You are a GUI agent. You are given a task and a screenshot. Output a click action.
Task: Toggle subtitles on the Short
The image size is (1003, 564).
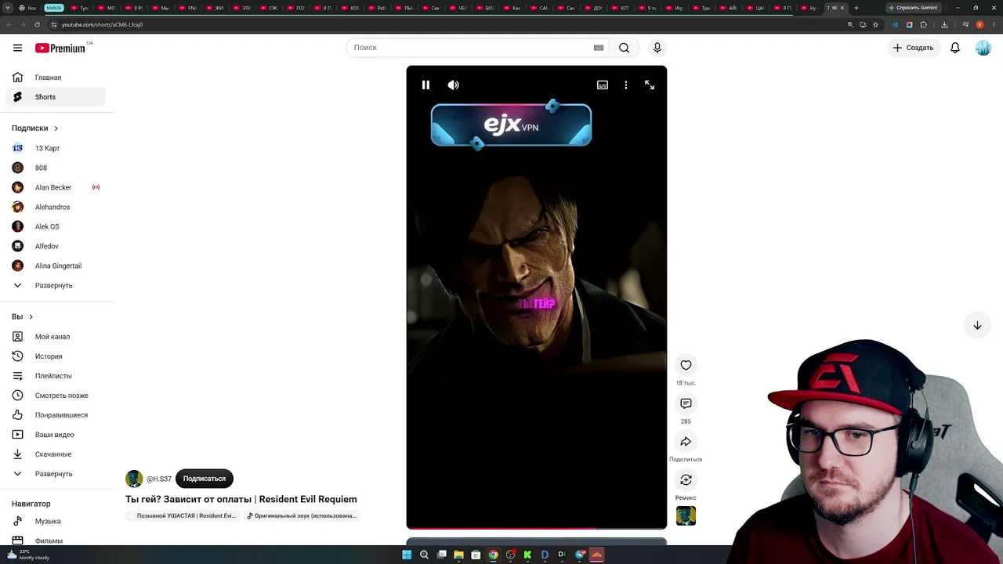603,85
